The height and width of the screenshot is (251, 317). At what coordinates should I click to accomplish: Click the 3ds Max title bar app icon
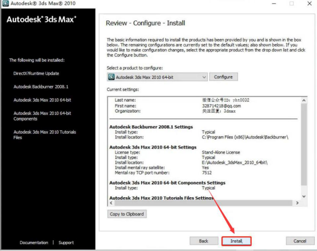(5, 3)
